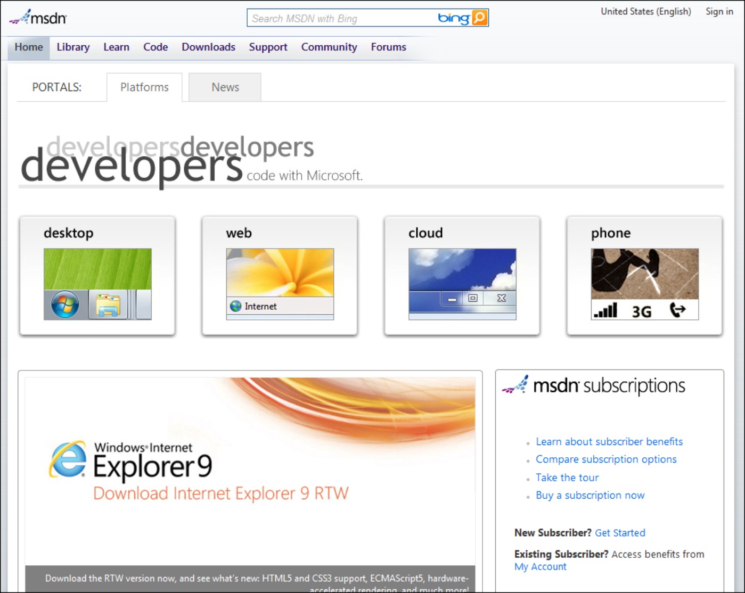The width and height of the screenshot is (745, 593).
Task: Click the Get Started link
Action: tap(620, 533)
